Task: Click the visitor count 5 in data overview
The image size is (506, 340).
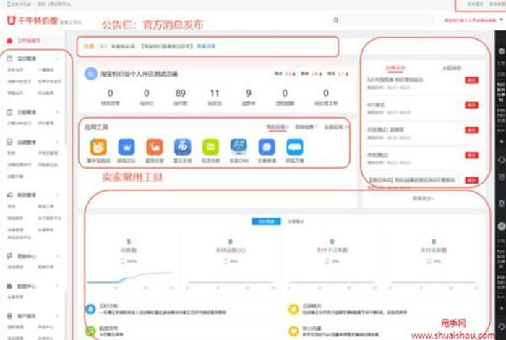Action: tap(129, 242)
